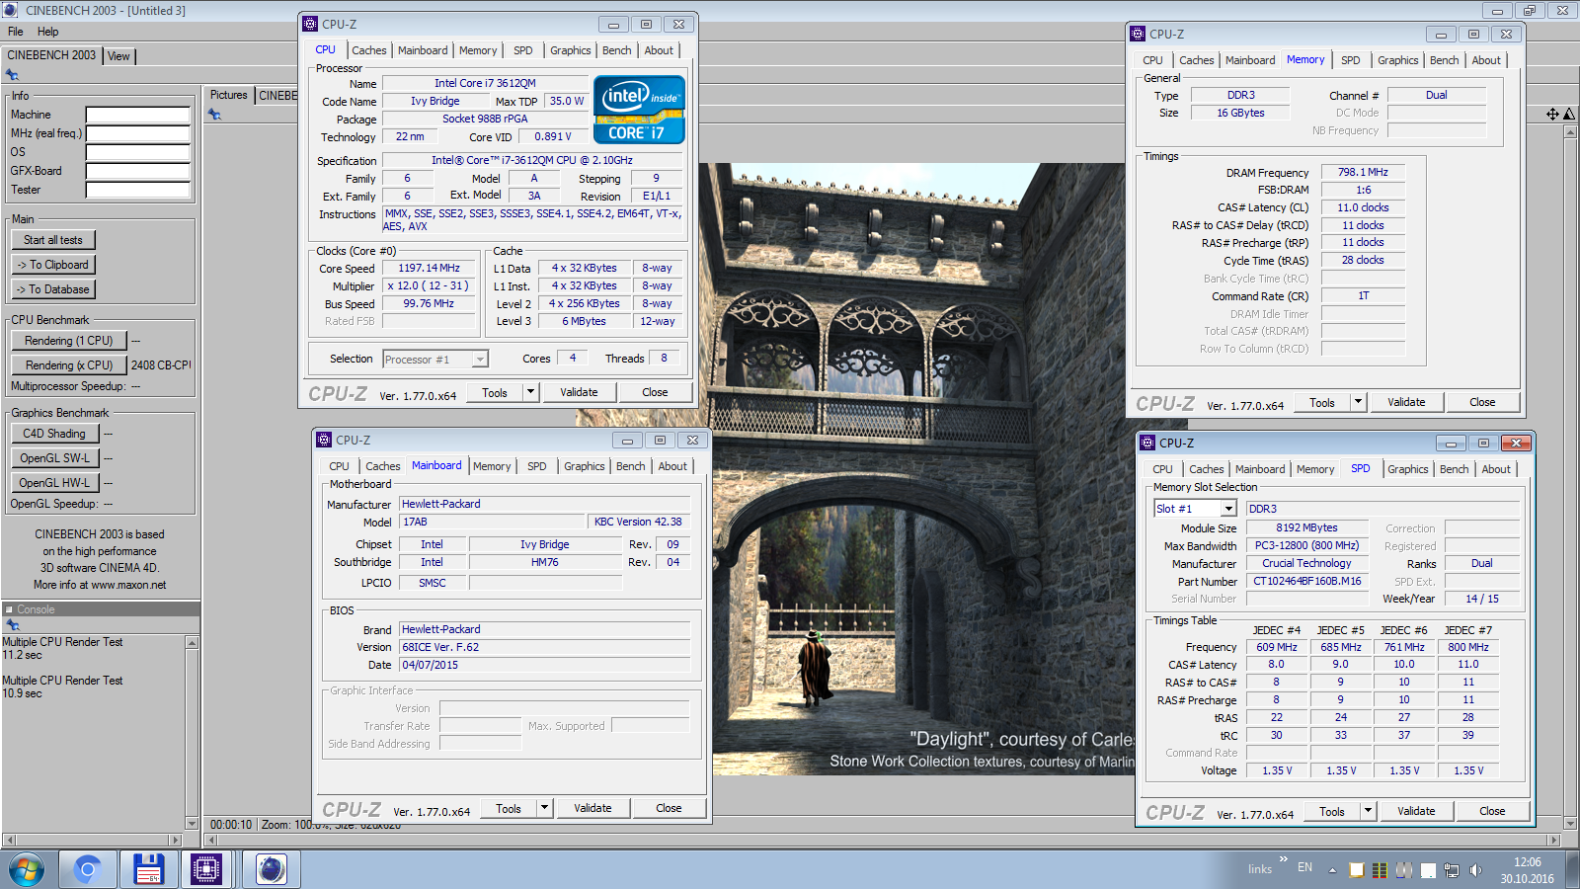Image resolution: width=1580 pixels, height=889 pixels.
Task: Run Rendering (x CPU) benchmark
Action: click(x=69, y=365)
